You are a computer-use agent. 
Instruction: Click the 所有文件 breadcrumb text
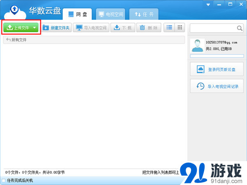click(19, 40)
